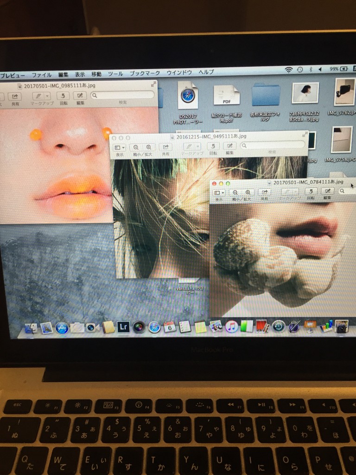The width and height of the screenshot is (356, 475).
Task: Open the ツール menu in menu bar
Action: coord(115,74)
